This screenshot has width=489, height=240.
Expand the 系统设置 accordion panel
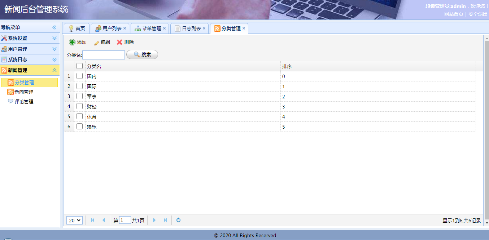pyautogui.click(x=54, y=38)
